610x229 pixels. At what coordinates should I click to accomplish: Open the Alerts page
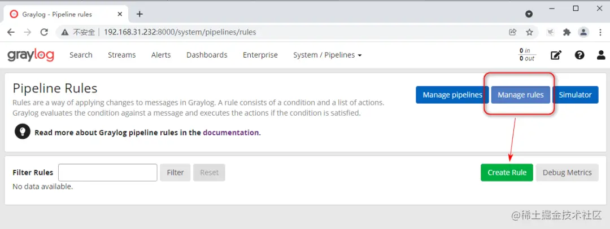161,55
